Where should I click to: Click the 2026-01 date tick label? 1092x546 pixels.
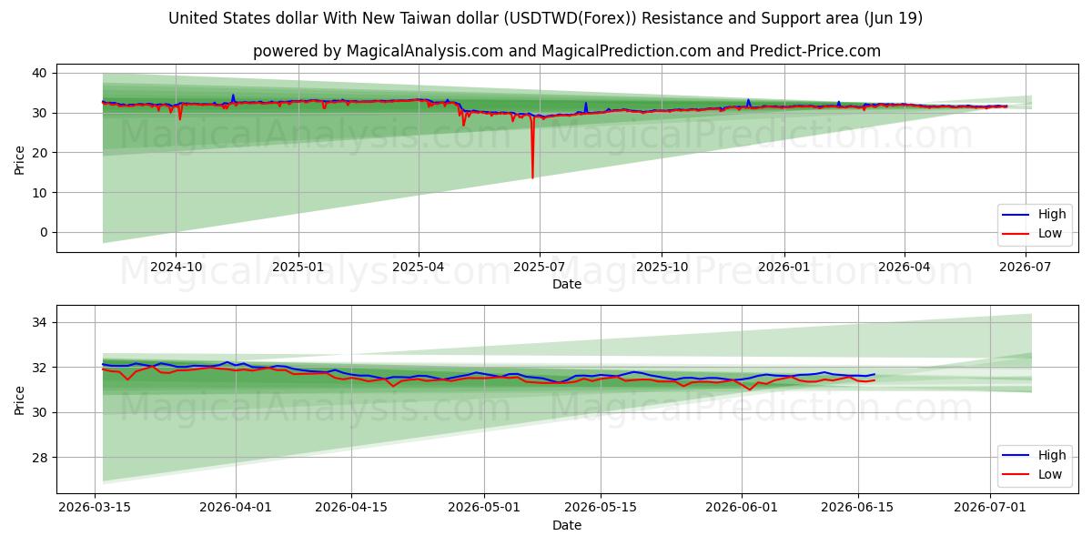tap(784, 268)
